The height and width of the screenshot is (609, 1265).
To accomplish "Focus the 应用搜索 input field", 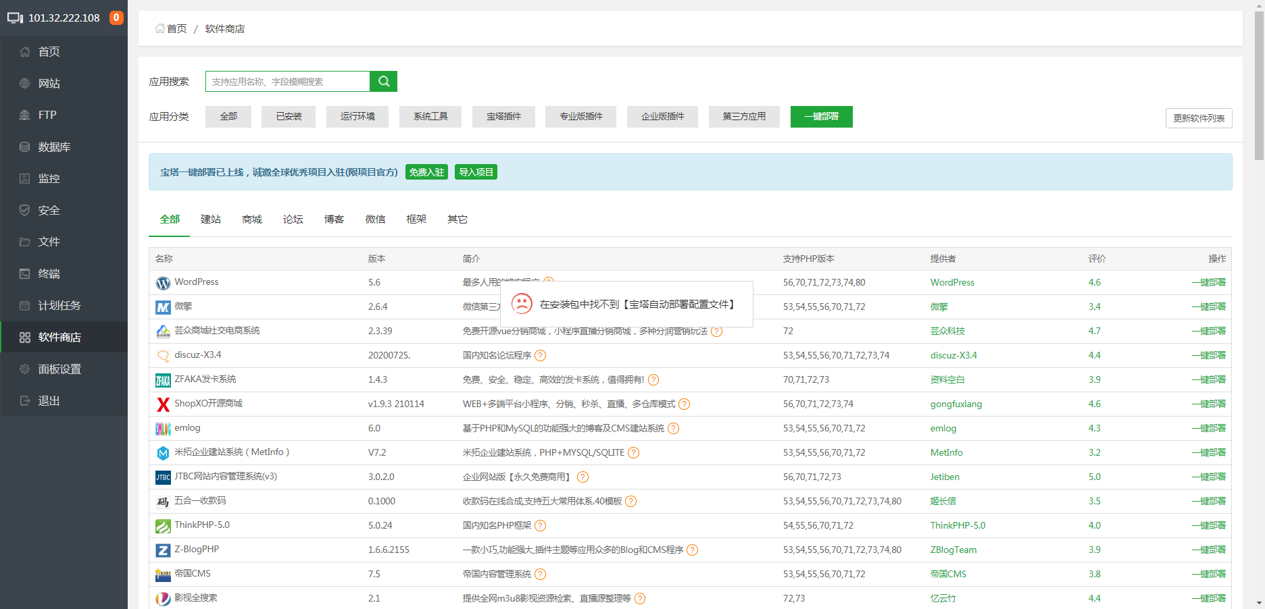I will 288,81.
